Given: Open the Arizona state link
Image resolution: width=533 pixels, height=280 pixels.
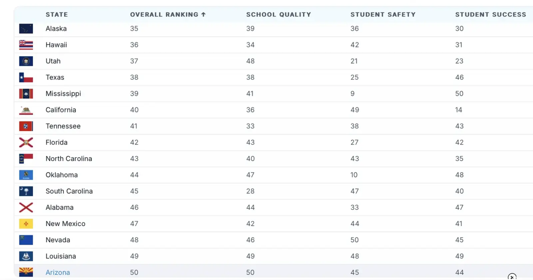Looking at the screenshot, I should pyautogui.click(x=58, y=272).
